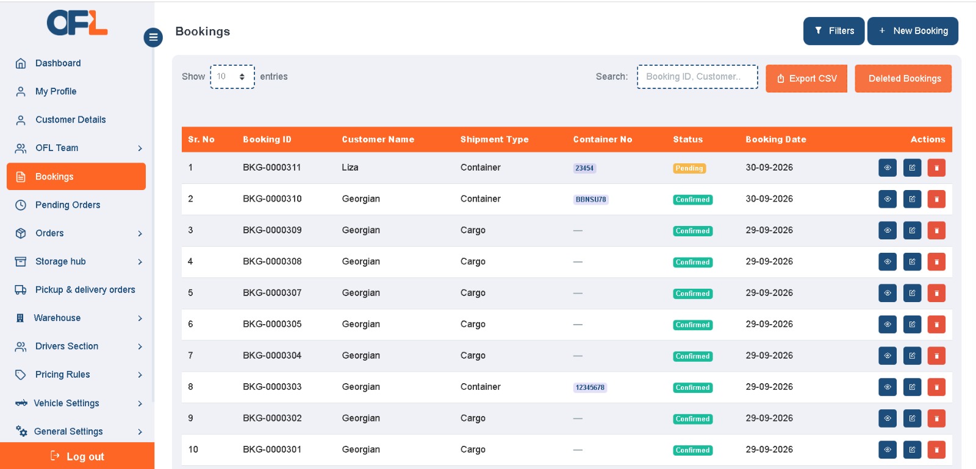Click the Pending status badge
The image size is (976, 469).
[689, 168]
